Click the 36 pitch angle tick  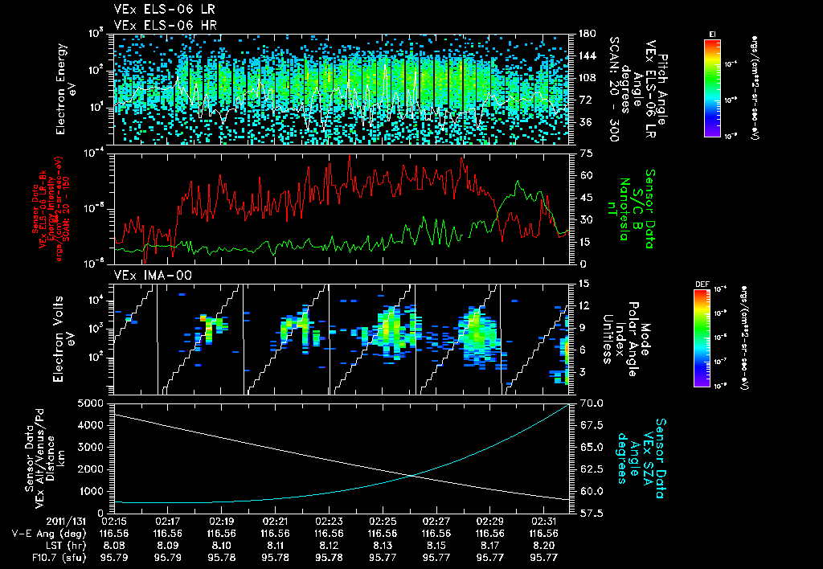[585, 122]
